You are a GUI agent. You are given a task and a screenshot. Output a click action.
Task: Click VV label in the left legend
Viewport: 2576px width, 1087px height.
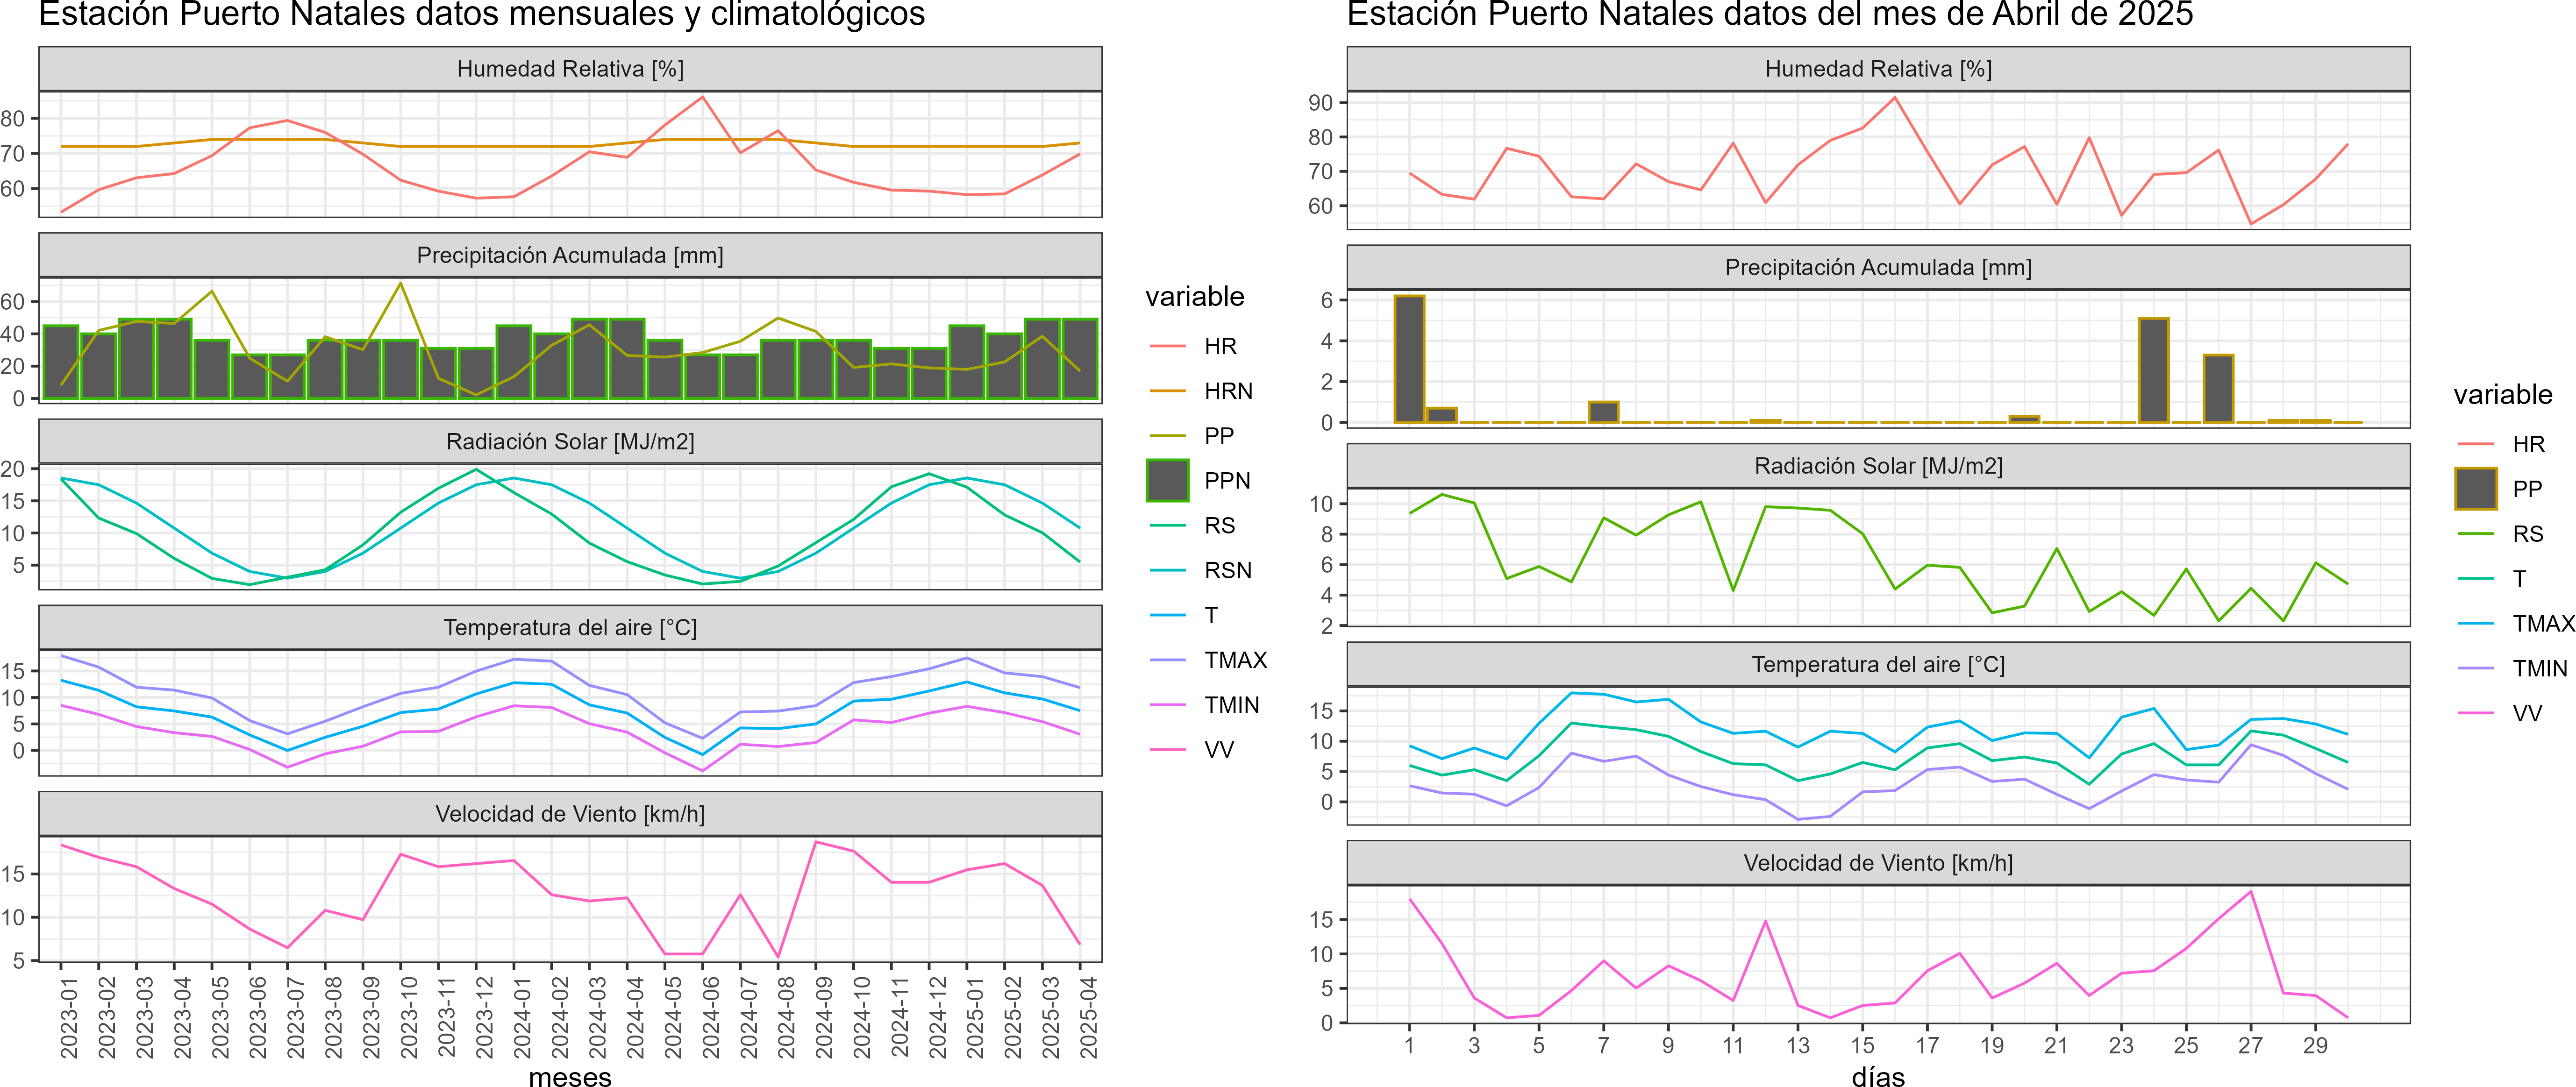1219,750
